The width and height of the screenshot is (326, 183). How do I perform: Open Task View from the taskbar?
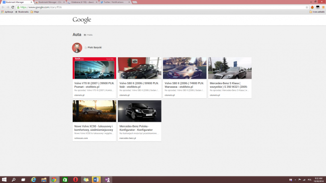[x=23, y=179]
